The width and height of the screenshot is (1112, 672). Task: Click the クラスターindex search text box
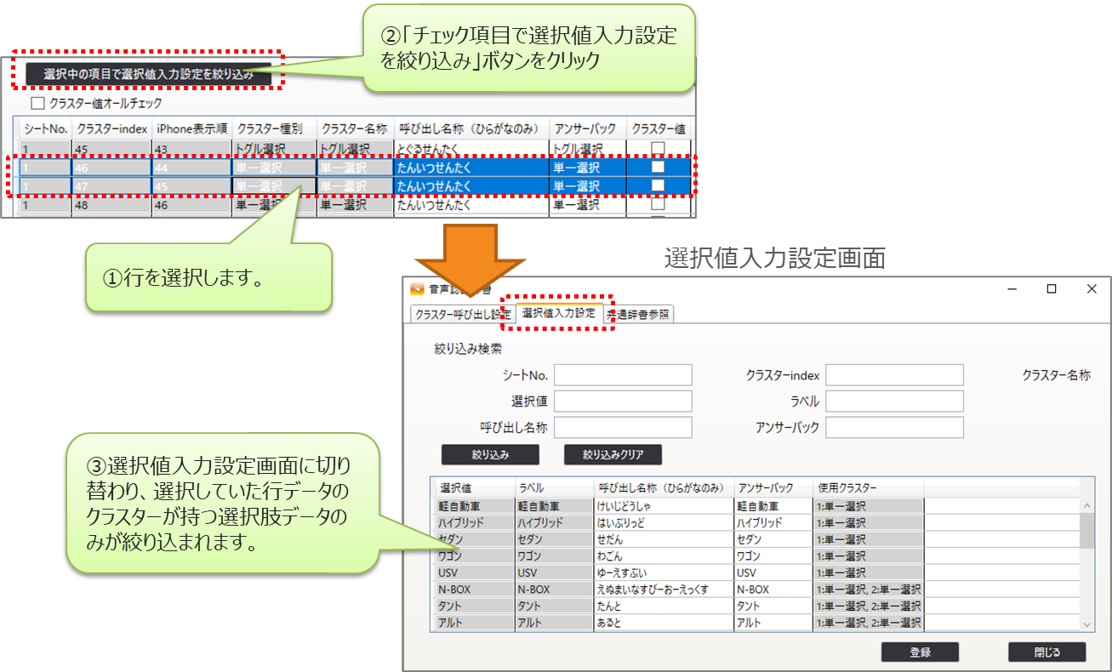[894, 375]
